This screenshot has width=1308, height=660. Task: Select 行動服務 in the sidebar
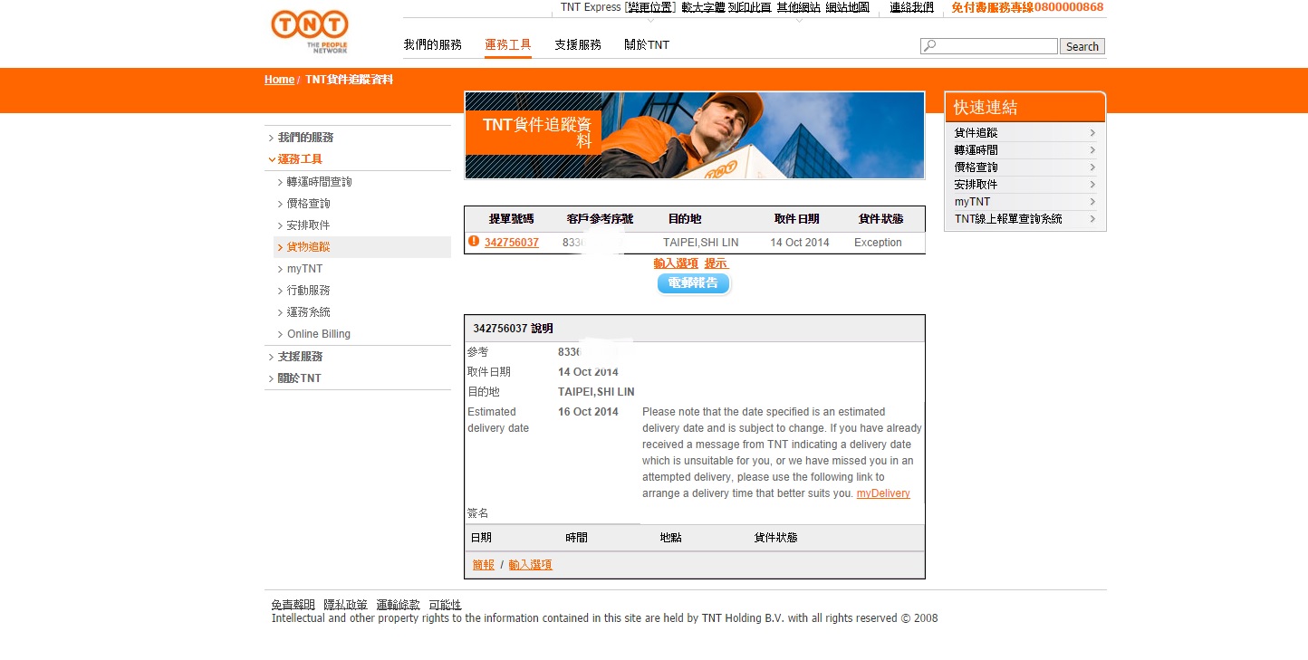coord(308,291)
